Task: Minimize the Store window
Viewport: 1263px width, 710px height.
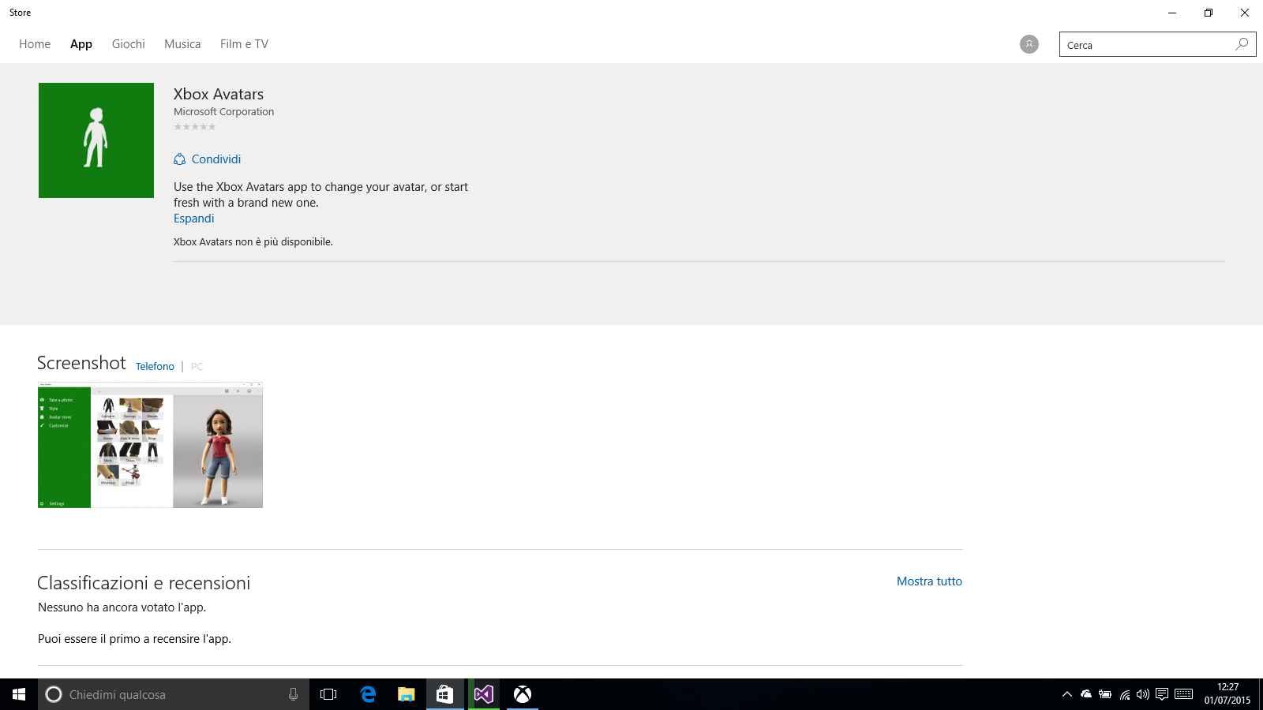Action: point(1172,13)
